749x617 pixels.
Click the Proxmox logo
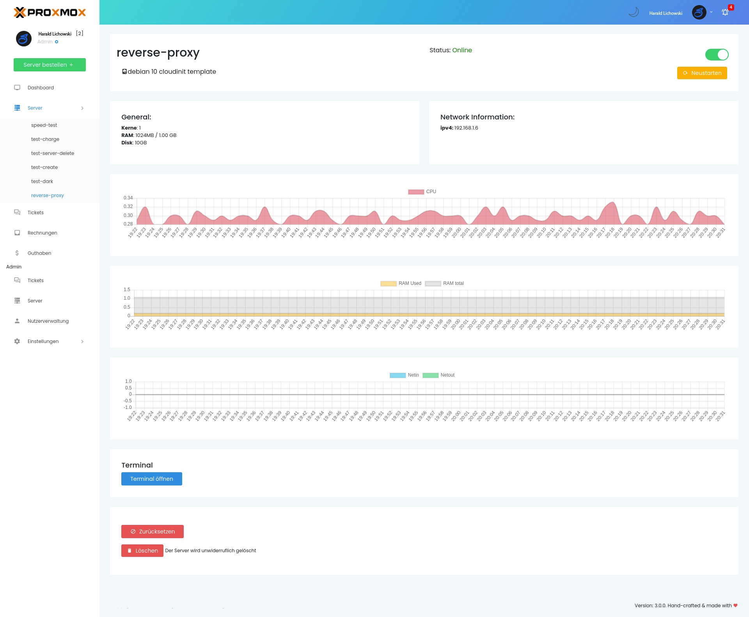50,12
